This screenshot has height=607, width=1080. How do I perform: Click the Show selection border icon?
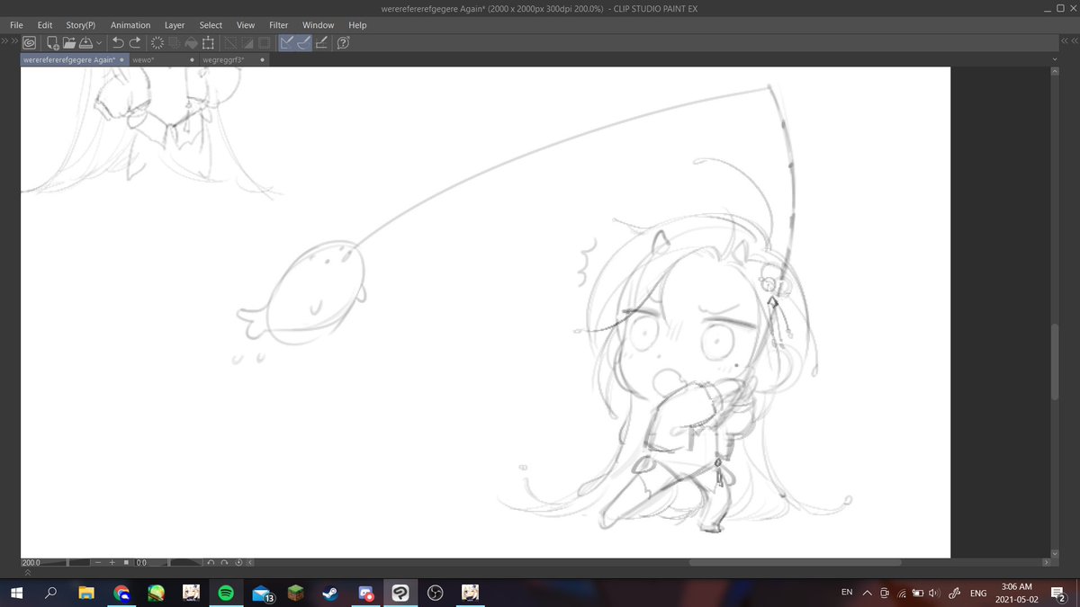pos(264,42)
